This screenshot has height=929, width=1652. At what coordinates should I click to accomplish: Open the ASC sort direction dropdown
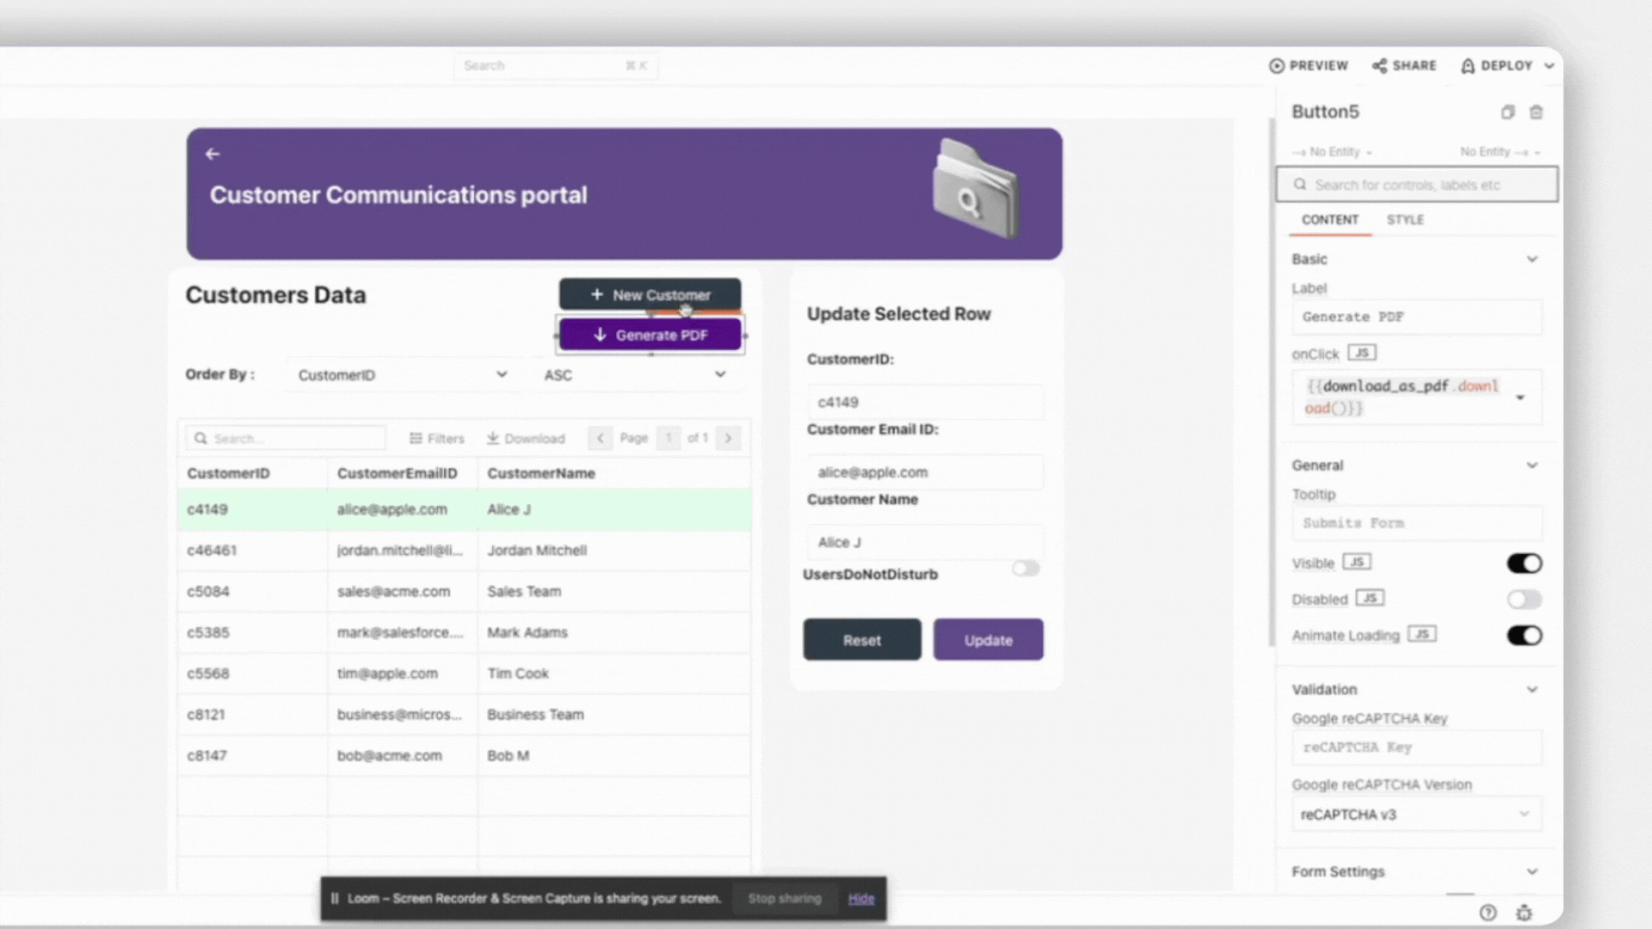point(635,375)
